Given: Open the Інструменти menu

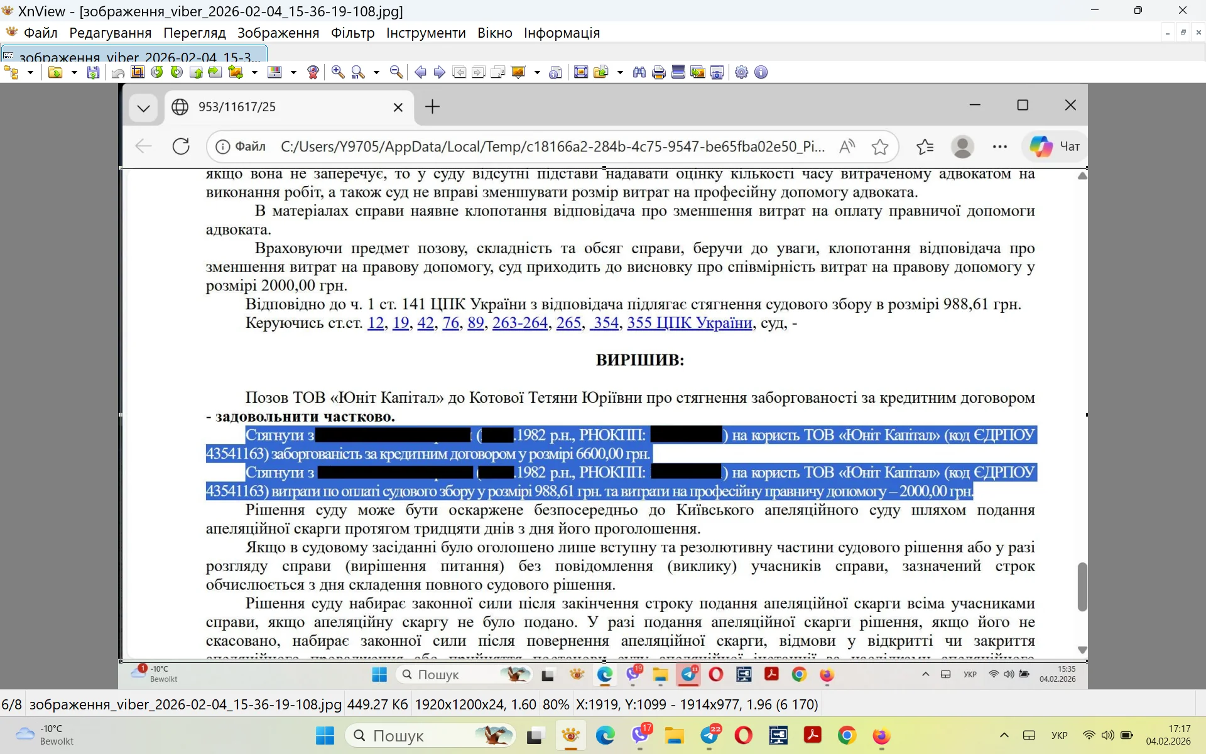Looking at the screenshot, I should click(425, 33).
